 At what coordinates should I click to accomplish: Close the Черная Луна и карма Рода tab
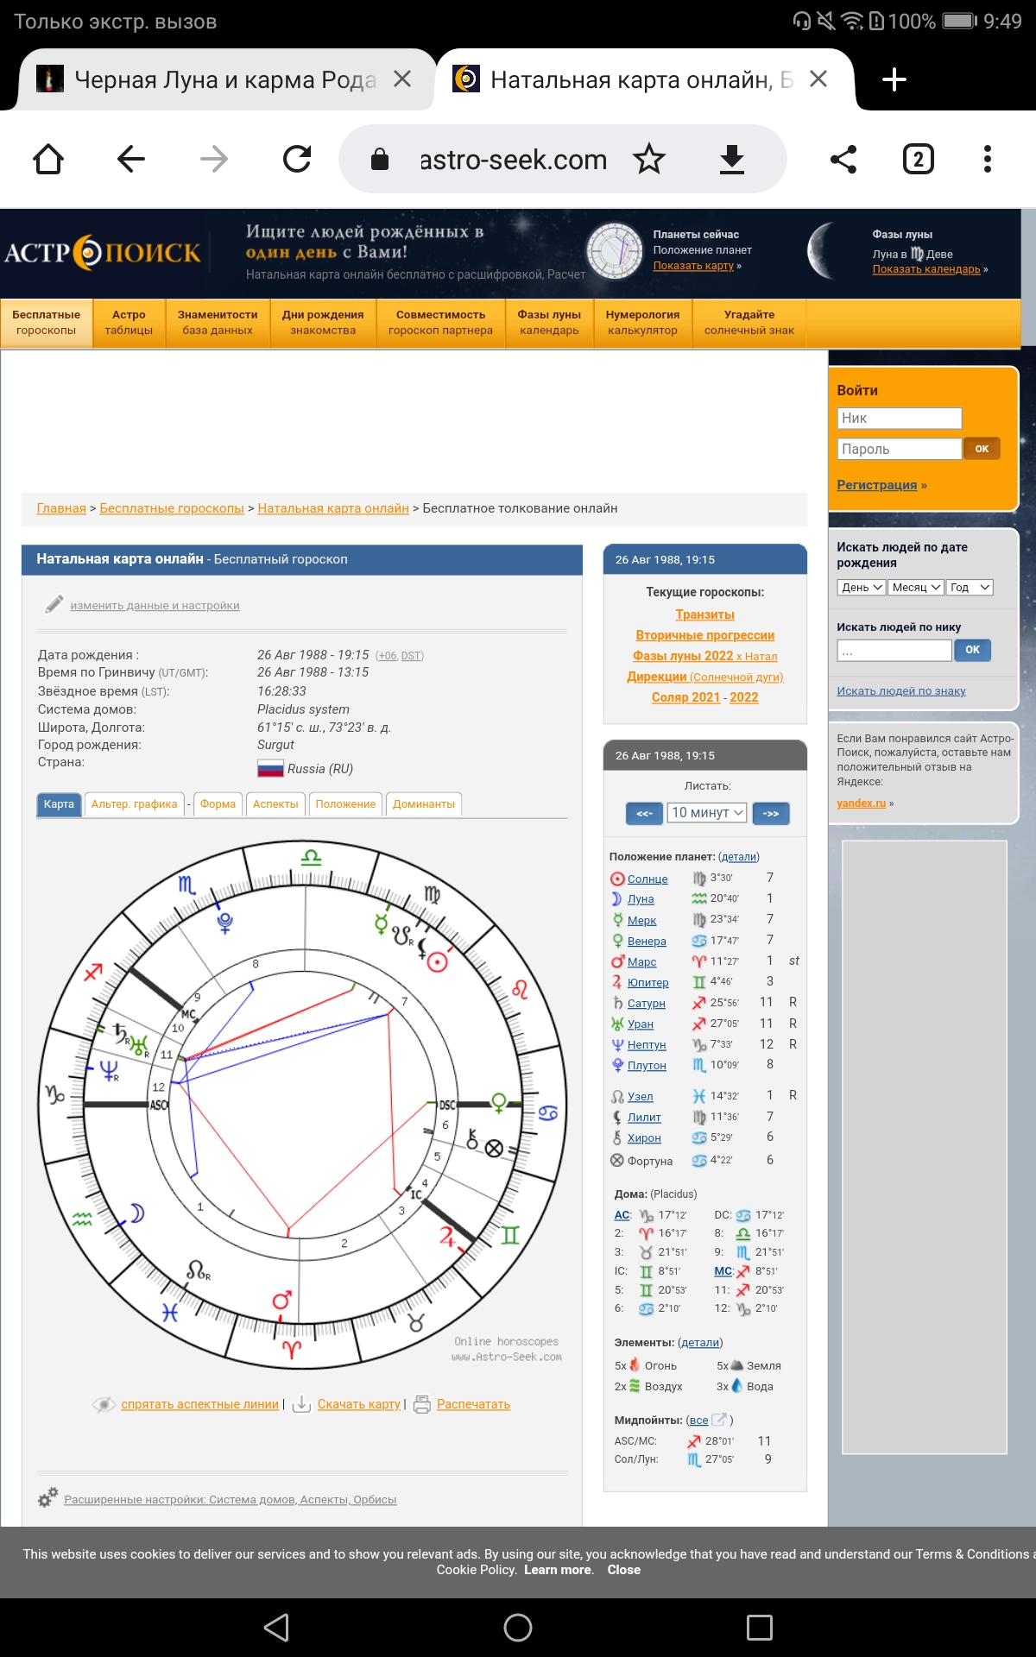pos(402,79)
